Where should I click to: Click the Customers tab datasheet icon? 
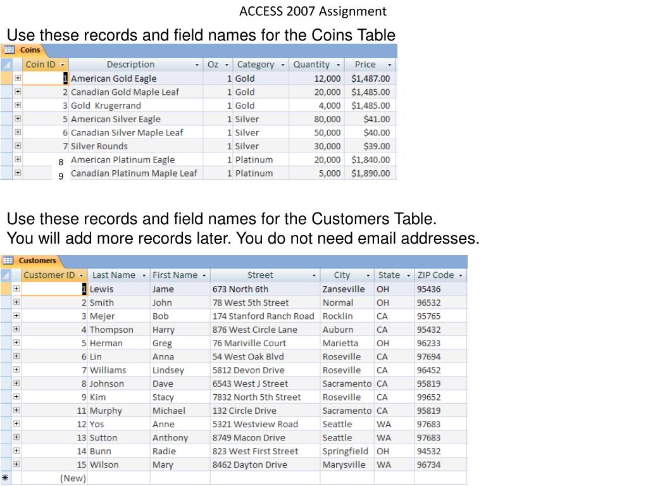point(8,260)
